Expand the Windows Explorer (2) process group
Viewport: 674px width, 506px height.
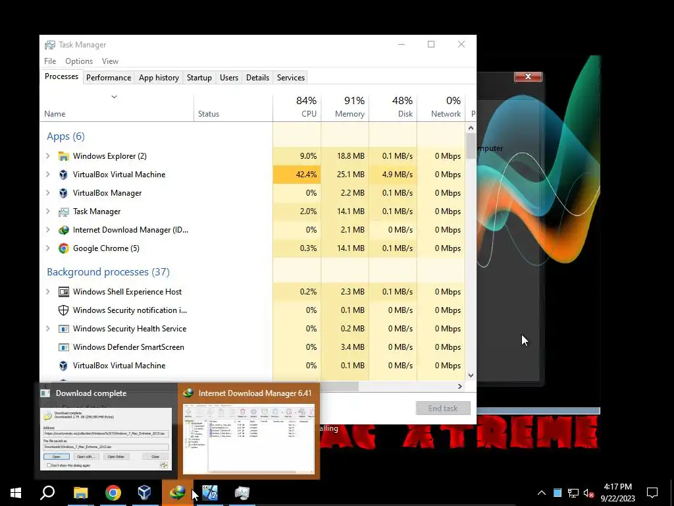pyautogui.click(x=48, y=156)
